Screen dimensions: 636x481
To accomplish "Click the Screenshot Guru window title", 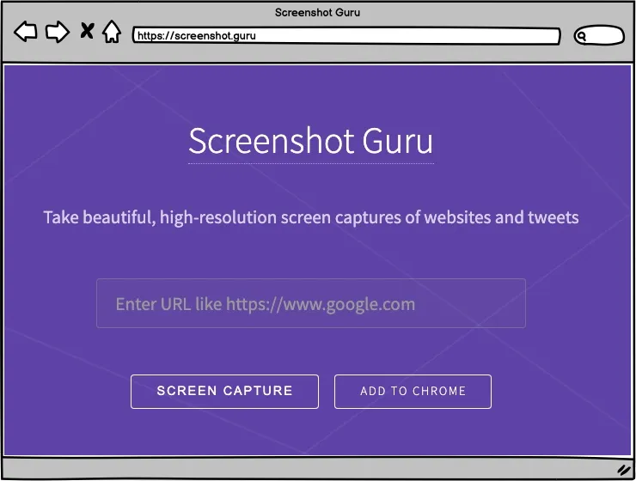I will 318,13.
